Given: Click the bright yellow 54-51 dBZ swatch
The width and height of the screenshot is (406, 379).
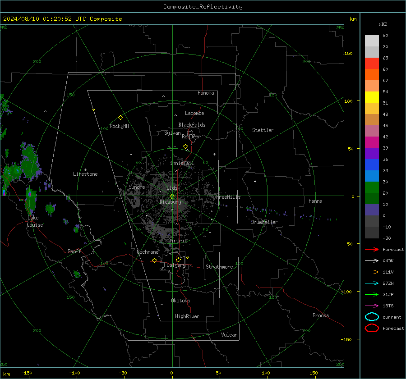Looking at the screenshot, I should pos(372,97).
